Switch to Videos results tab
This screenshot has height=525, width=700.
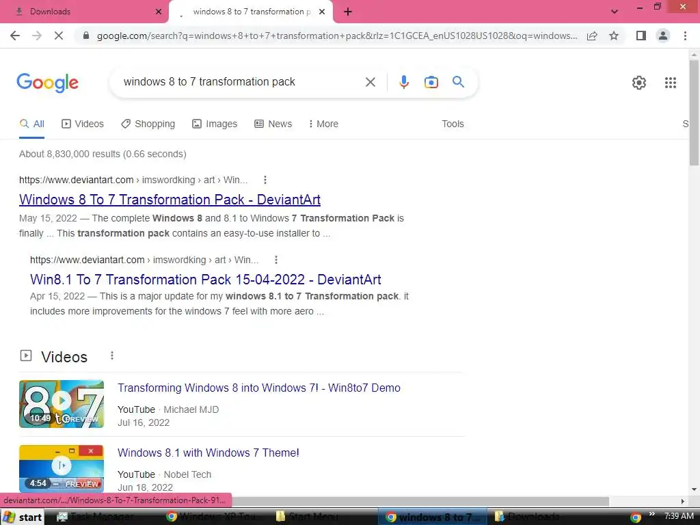point(83,124)
